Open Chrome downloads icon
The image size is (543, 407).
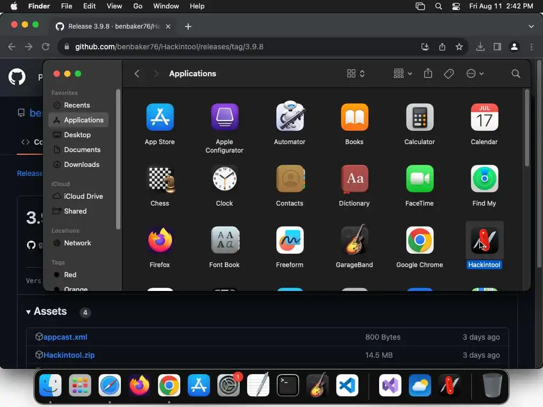tap(480, 47)
